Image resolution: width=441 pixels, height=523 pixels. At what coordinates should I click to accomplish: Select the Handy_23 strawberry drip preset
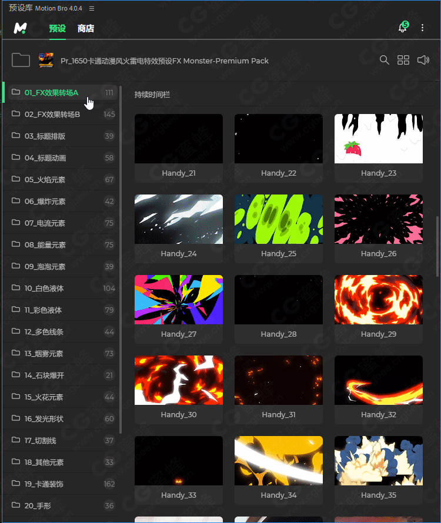click(x=379, y=139)
